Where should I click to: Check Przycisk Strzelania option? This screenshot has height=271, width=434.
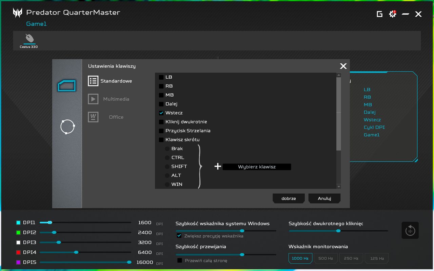click(161, 131)
